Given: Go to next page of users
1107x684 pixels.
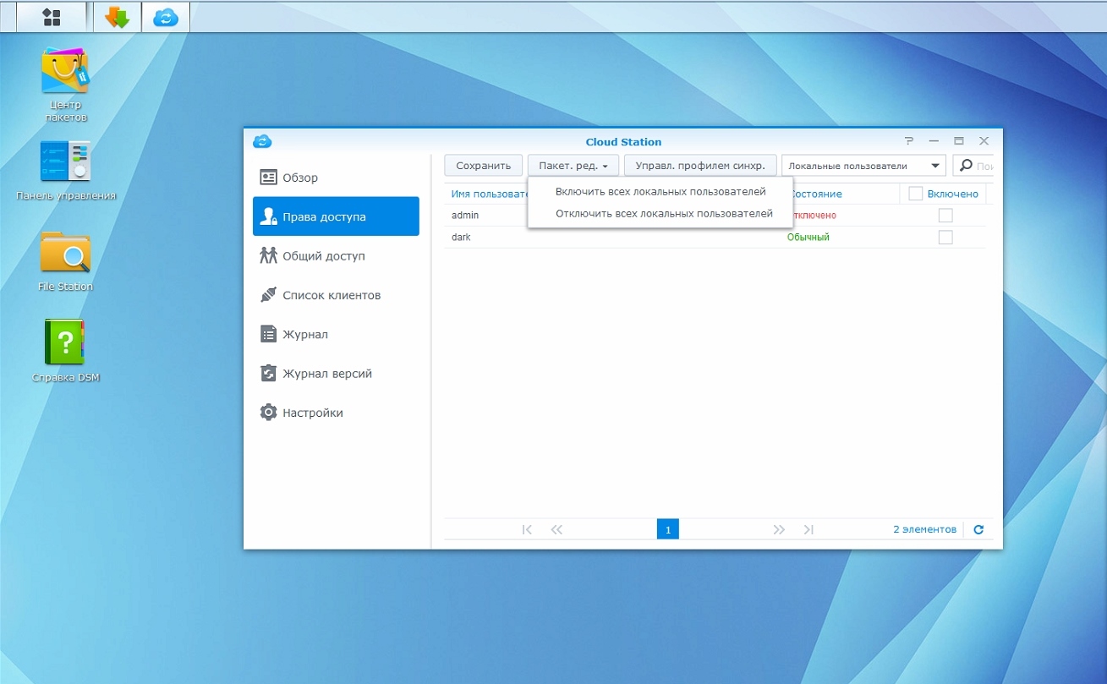Looking at the screenshot, I should tap(779, 529).
